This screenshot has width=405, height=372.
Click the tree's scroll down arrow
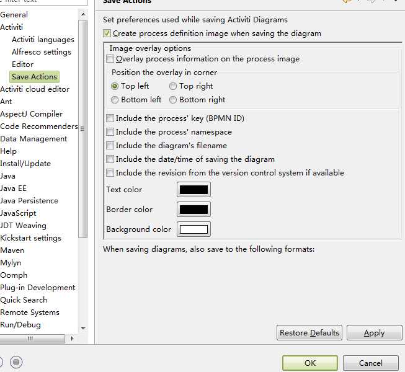click(x=83, y=329)
